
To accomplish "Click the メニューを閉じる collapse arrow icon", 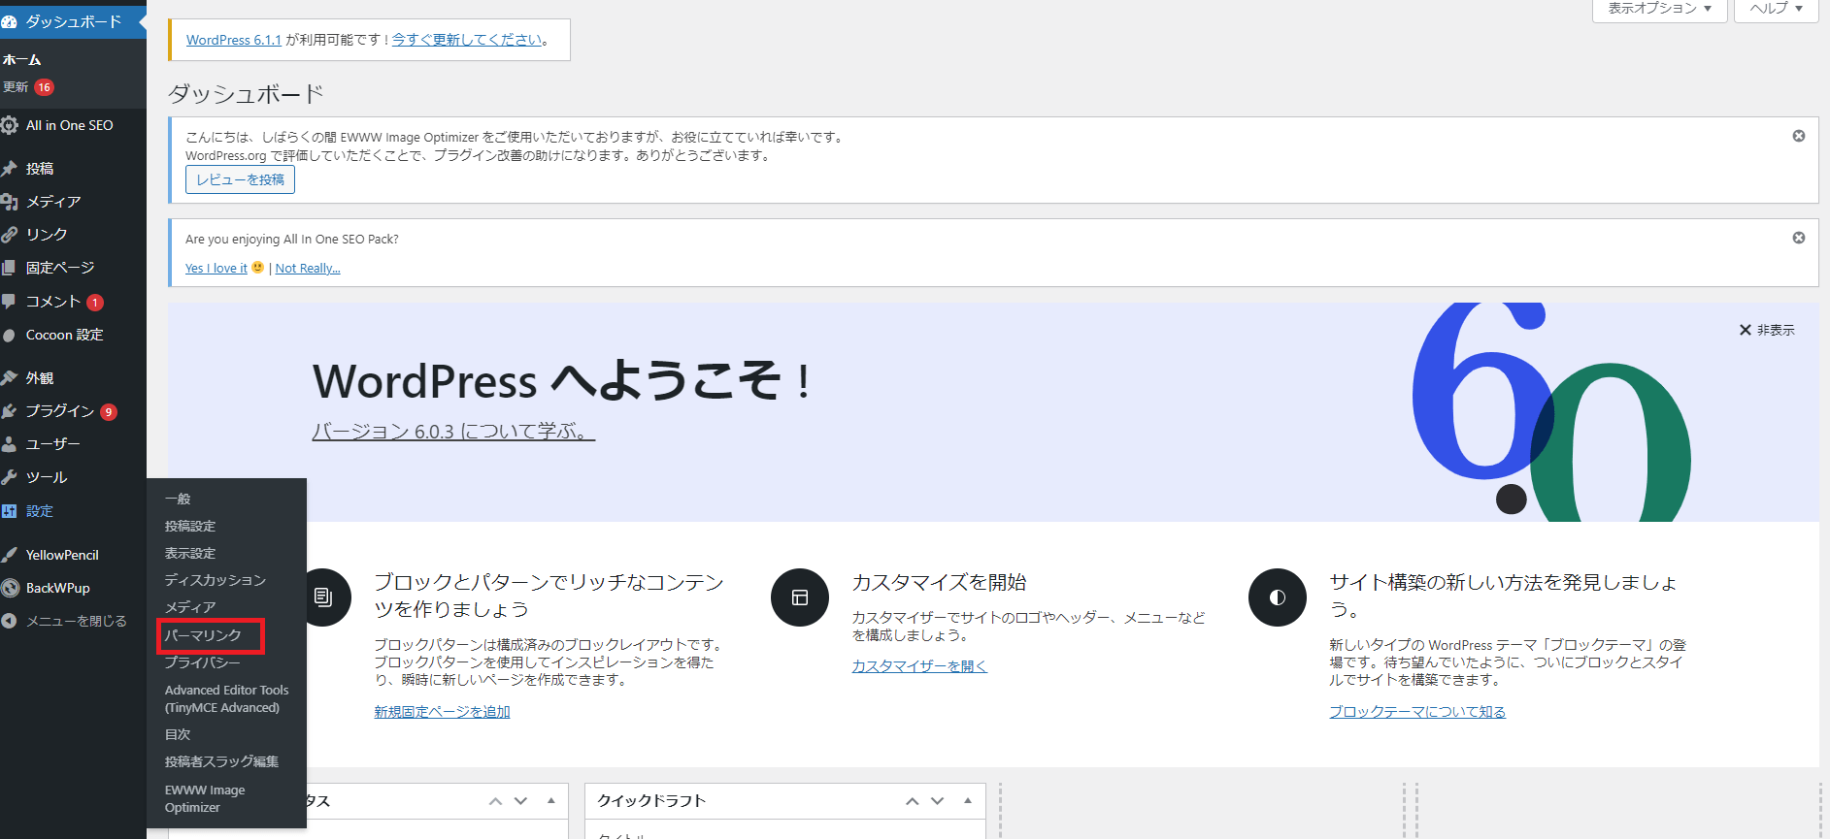I will click(10, 621).
